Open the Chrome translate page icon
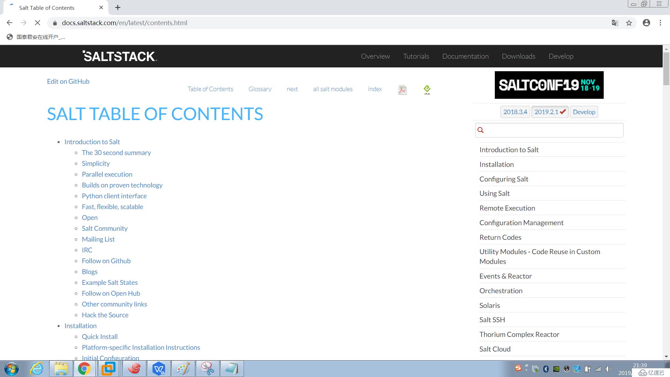Screen dimensions: 670x377 (x=615, y=23)
